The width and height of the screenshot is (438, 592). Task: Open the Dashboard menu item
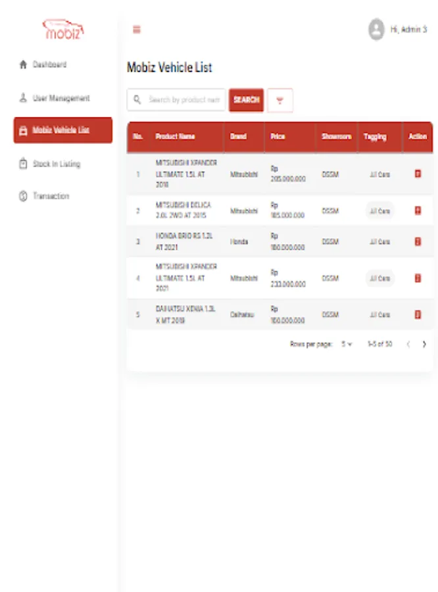(x=62, y=64)
